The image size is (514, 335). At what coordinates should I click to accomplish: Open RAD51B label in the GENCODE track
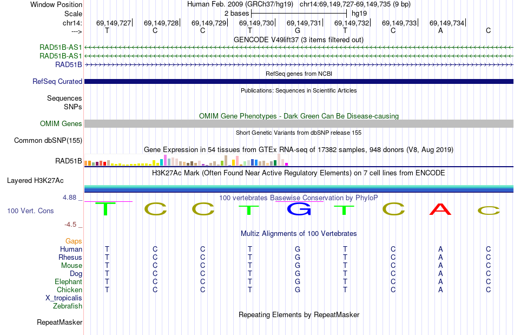(69, 64)
